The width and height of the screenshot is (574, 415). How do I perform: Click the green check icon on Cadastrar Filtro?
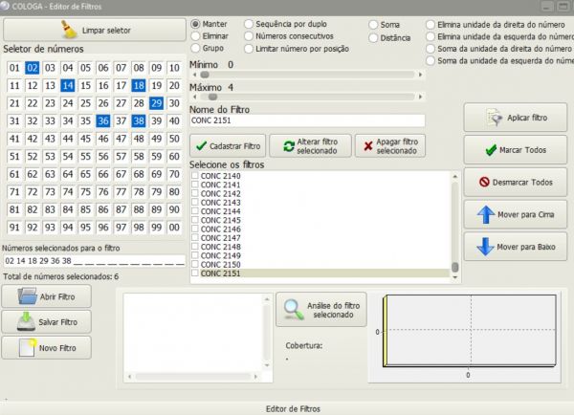[201, 146]
